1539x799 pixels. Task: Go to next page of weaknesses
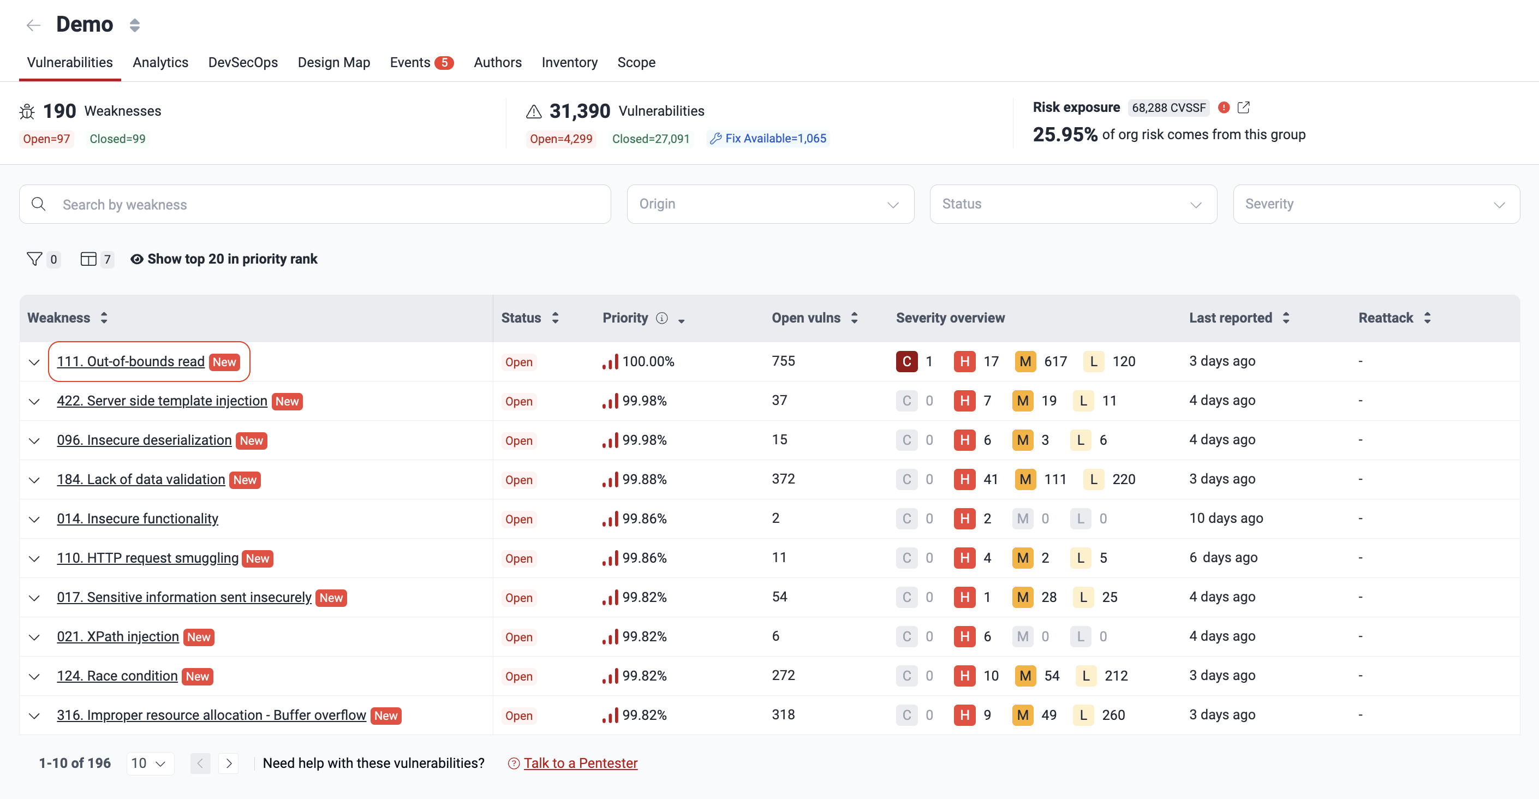click(x=229, y=763)
